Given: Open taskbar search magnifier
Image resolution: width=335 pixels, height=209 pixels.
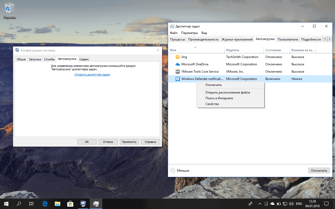Looking at the screenshot, I should (x=19, y=204).
